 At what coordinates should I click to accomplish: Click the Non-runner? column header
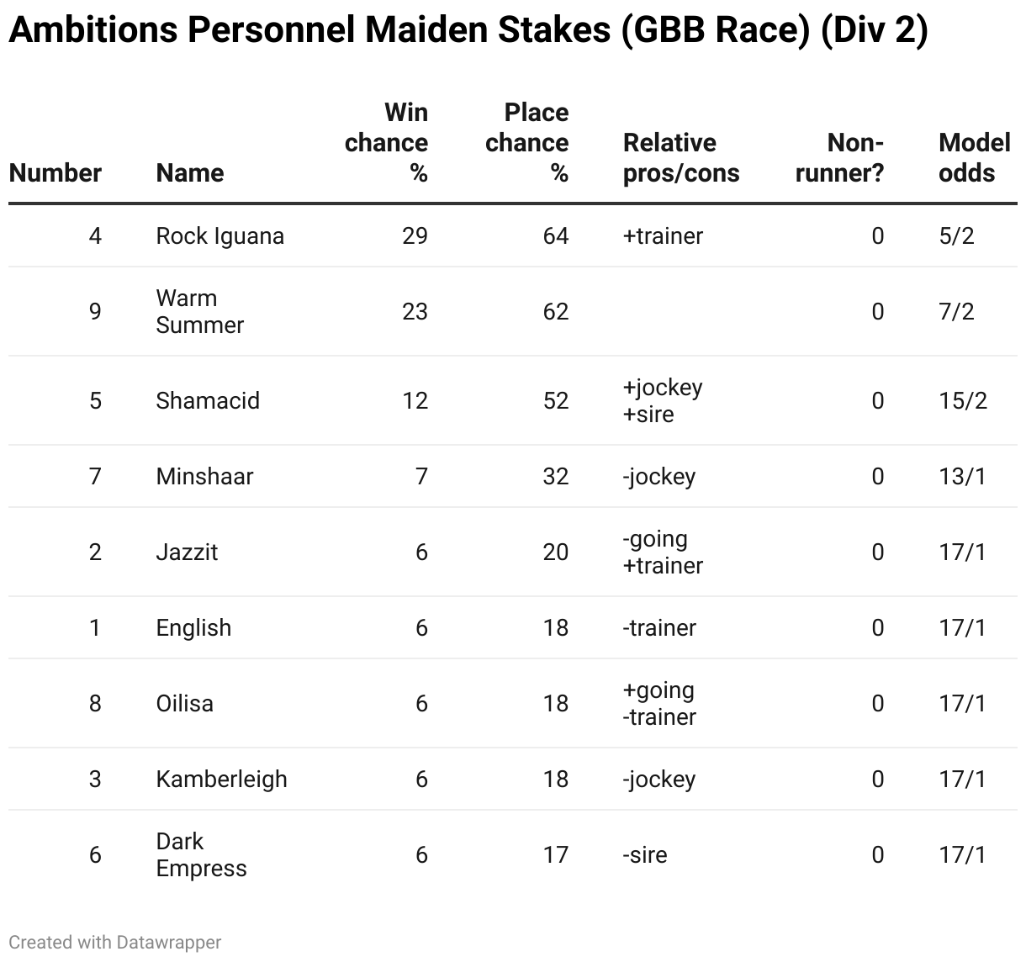point(839,158)
